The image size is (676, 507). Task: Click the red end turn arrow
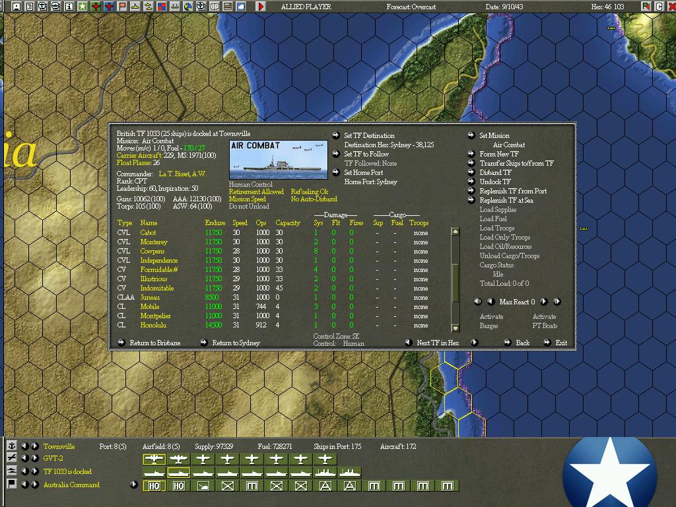pos(260,7)
